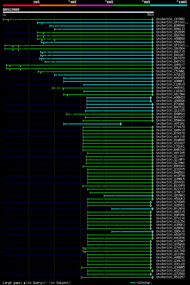Select the UniRef100_Q8LF24 label
Viewport: 190px width, 285px height.
tap(170, 68)
